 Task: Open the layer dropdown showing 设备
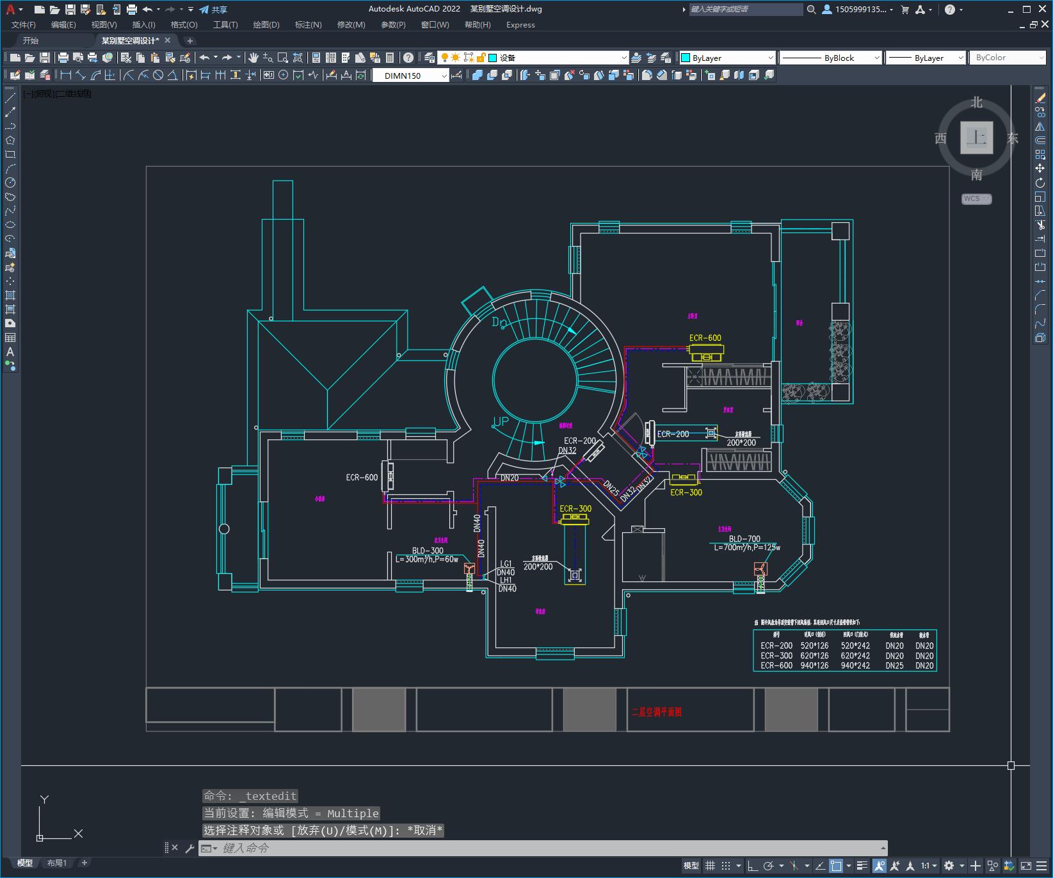(533, 58)
